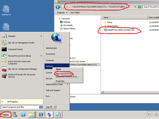This screenshot has height=119, width=159.
Task: Sort by the Name column header
Action: 124,17
